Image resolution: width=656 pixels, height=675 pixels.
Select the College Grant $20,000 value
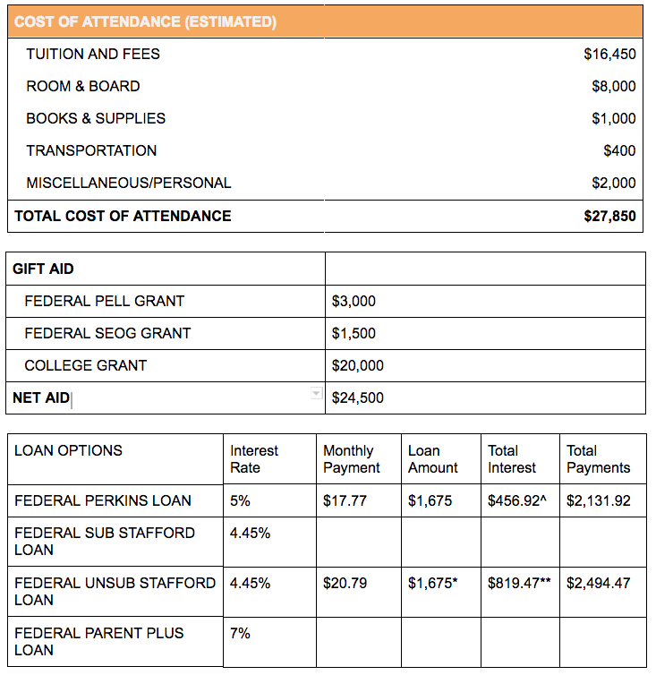357,365
